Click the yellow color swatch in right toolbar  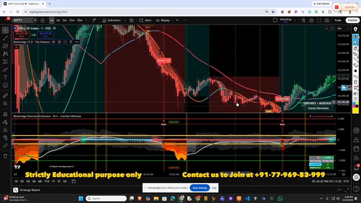click(x=355, y=110)
